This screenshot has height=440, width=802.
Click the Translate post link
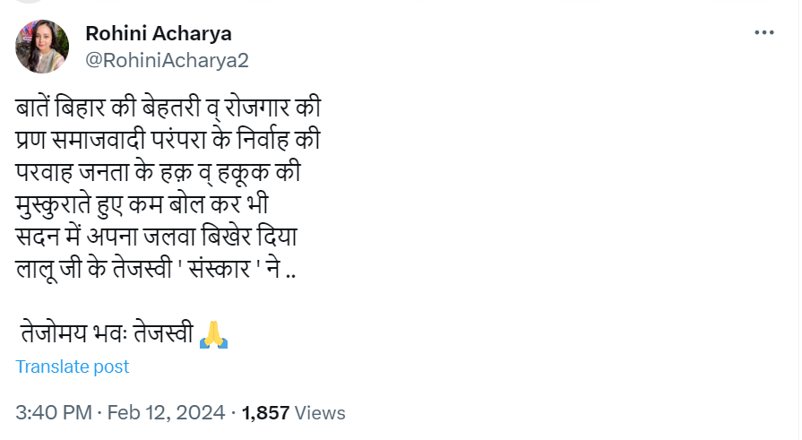click(x=73, y=367)
